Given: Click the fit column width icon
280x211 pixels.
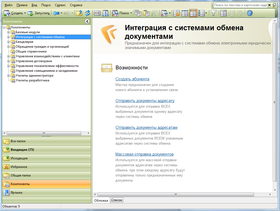Looking at the screenshot, I should tap(185, 13).
